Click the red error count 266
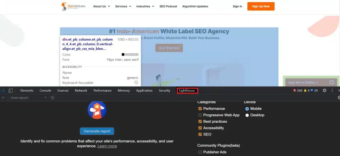Image resolution: width=340 pixels, height=156 pixels. coord(298,91)
